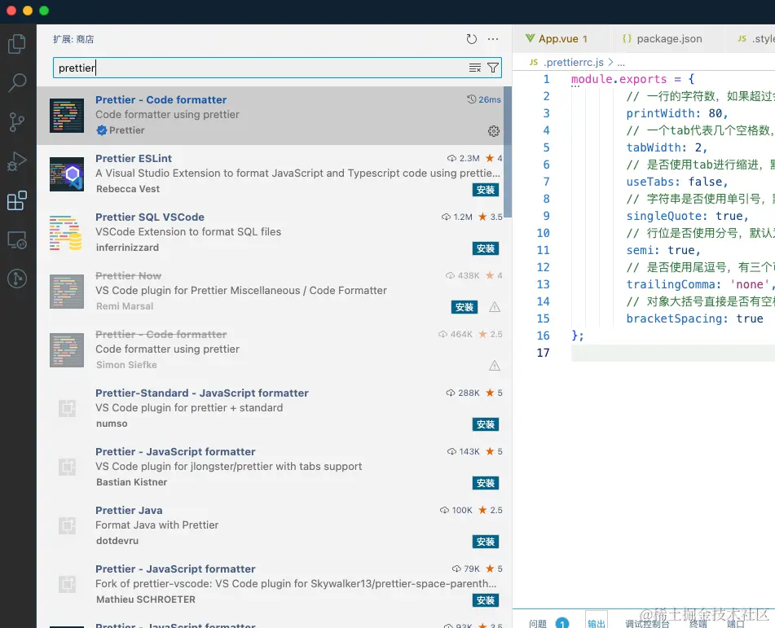
Task: Click the macOS green fullscreen button
Action: point(44,11)
